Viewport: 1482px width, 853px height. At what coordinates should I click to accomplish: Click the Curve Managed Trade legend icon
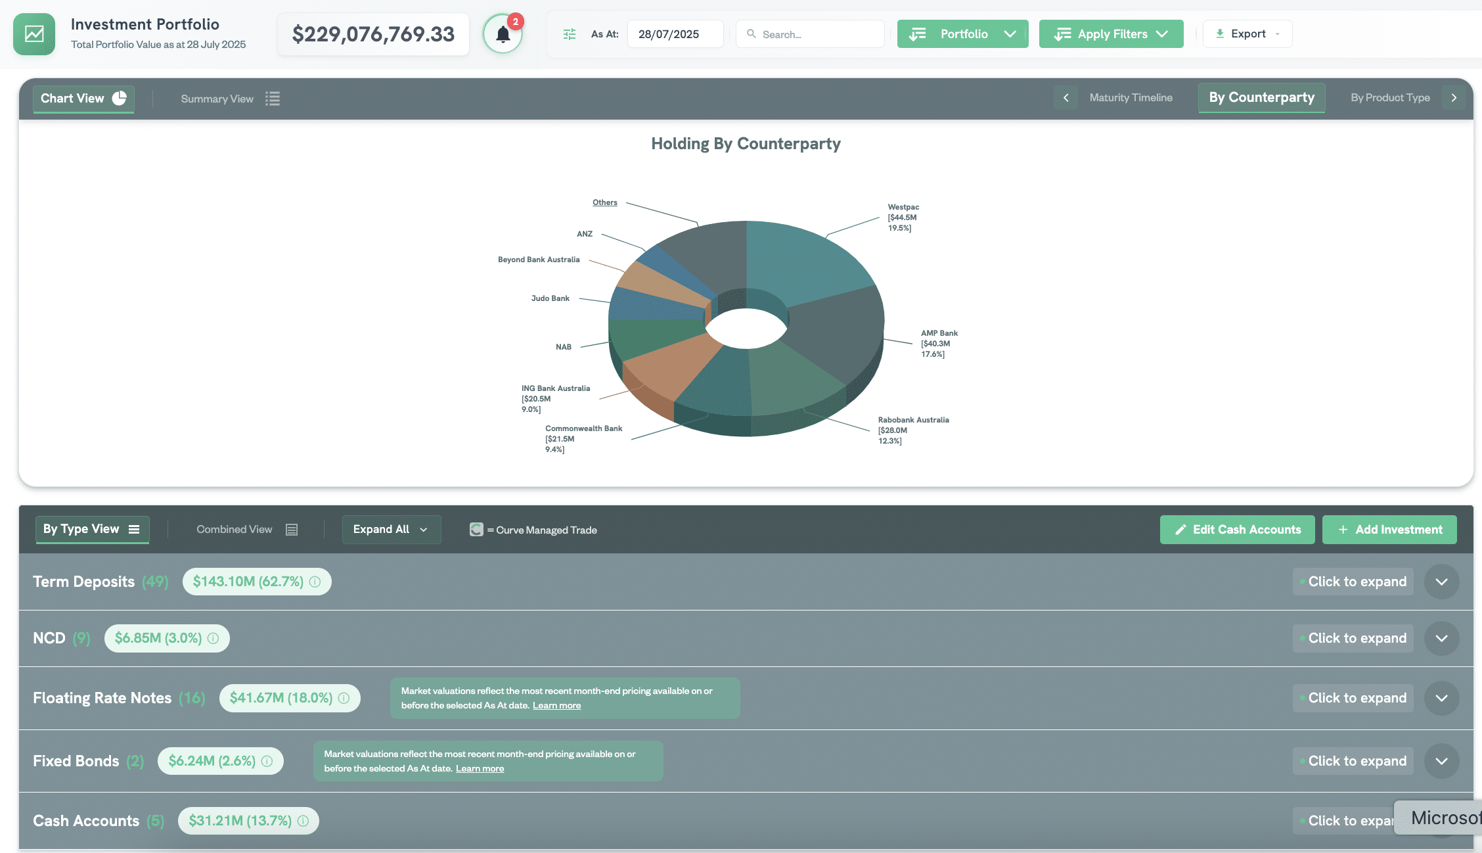(x=476, y=530)
